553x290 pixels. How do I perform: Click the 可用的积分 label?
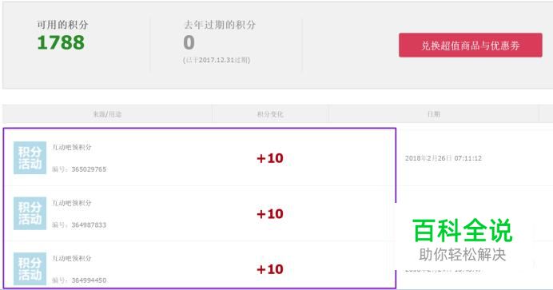[62, 25]
